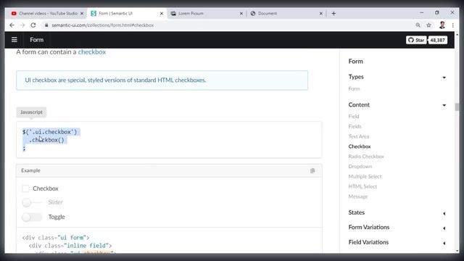Screen dimensions: 464x261
Task: Jump to Field in sidebar
Action: [354, 117]
